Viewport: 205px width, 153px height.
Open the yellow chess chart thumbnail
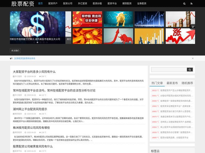tap(149, 36)
